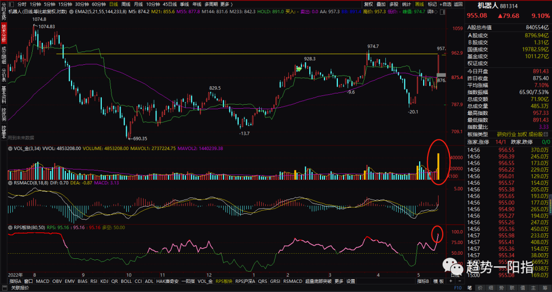Switch to 30分钟 period
Screen dimensions: 552x292
(x=82, y=4)
